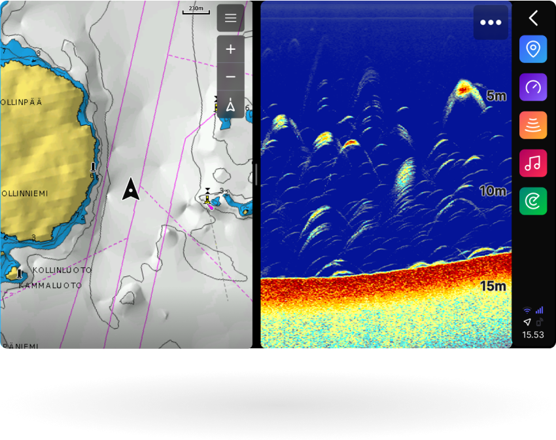Tap the 230m chart scale bar
Viewport: 556px width, 440px height.
[196, 10]
